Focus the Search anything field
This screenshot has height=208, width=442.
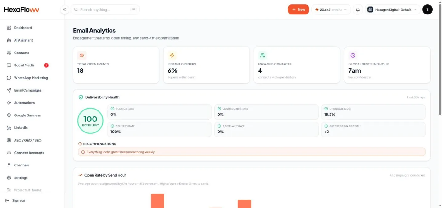click(x=105, y=10)
